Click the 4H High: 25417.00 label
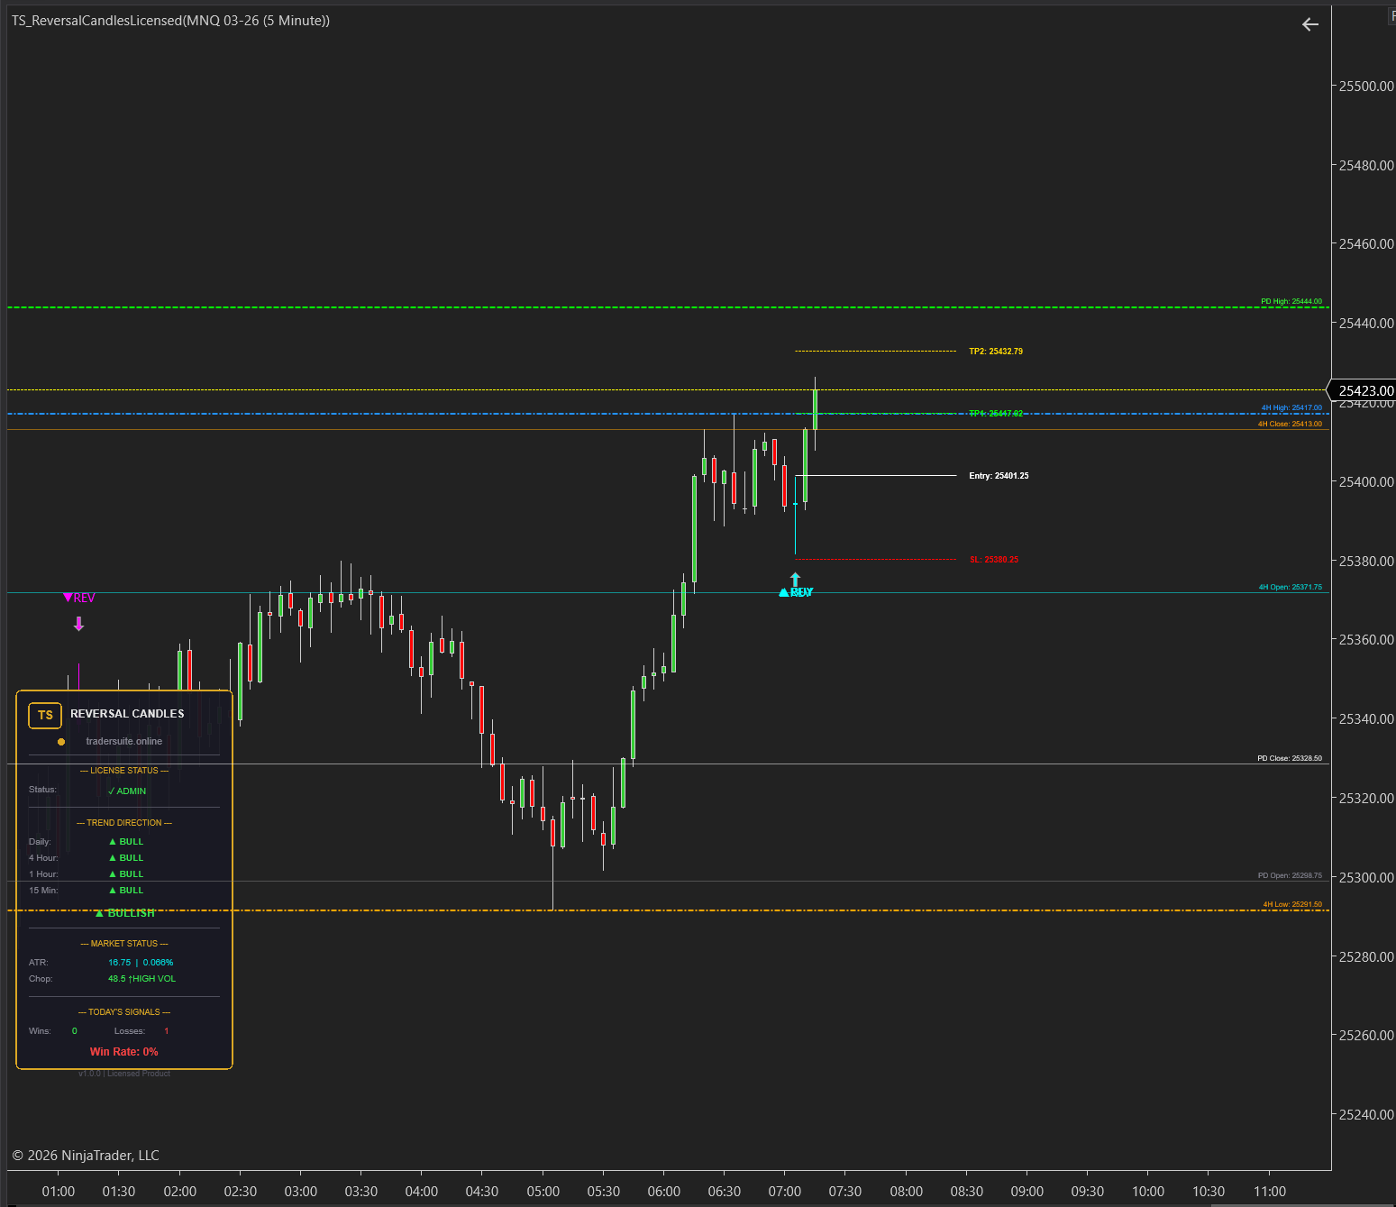Image resolution: width=1396 pixels, height=1207 pixels. click(x=1291, y=407)
